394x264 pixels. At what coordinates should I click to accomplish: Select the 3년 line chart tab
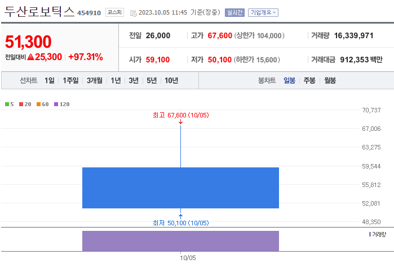tap(134, 80)
